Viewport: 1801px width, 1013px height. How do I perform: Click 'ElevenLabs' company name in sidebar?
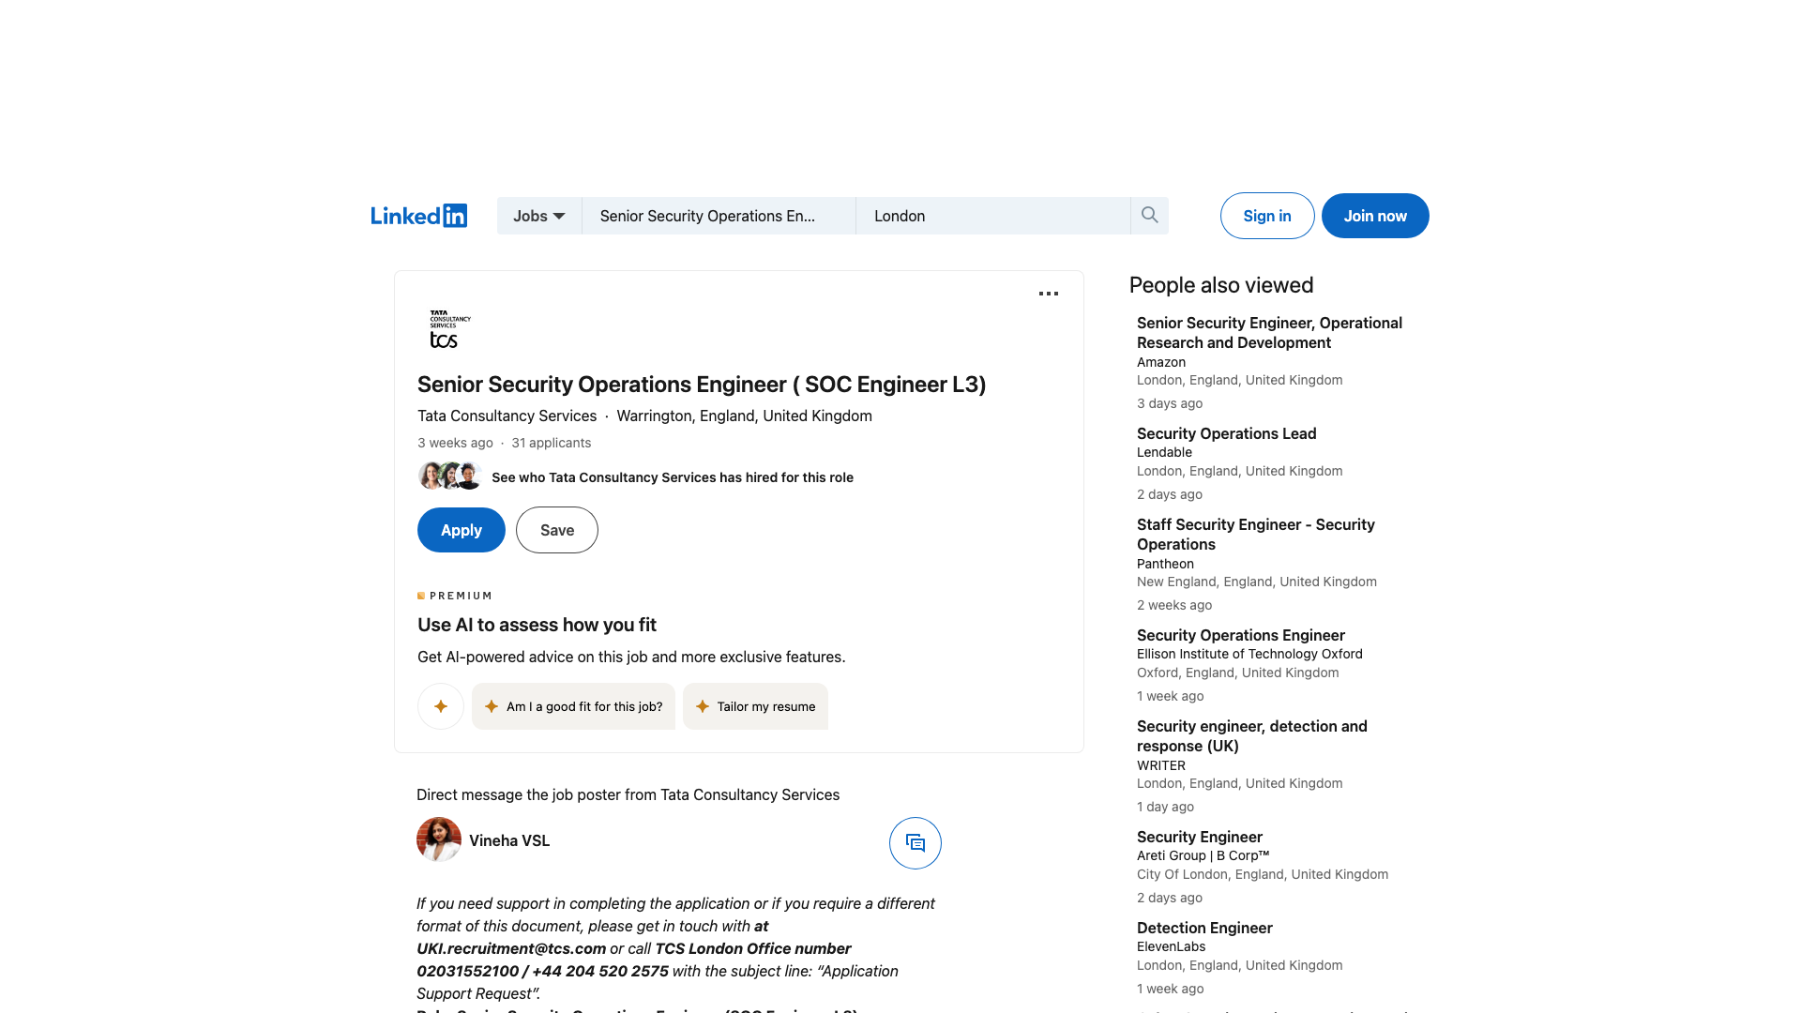pos(1172,946)
